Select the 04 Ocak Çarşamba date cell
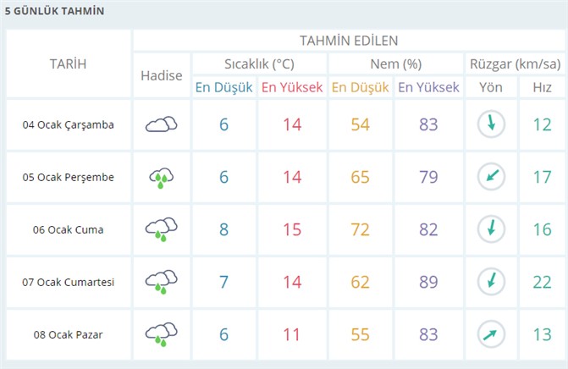This screenshot has width=568, height=369. click(68, 124)
